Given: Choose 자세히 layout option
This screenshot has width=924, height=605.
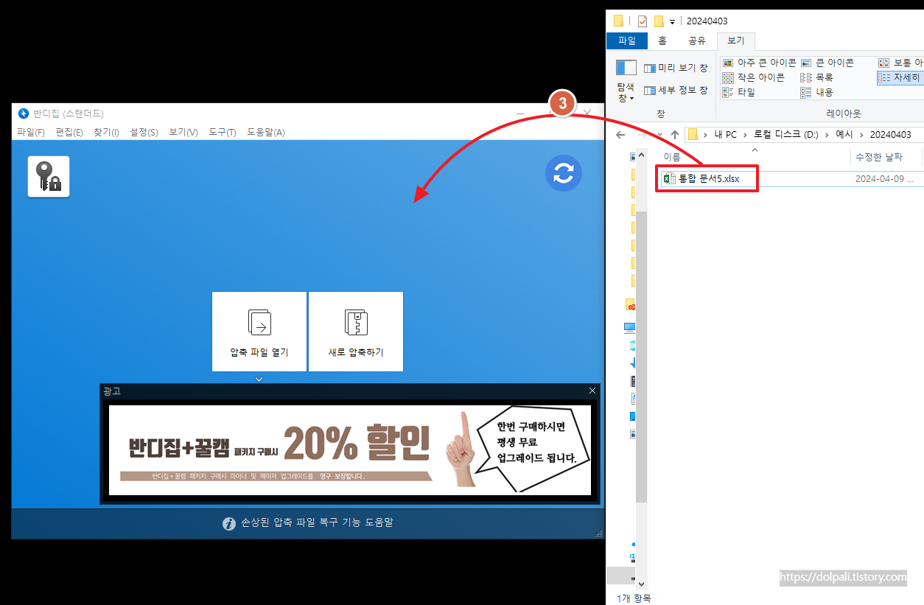Looking at the screenshot, I should coord(900,77).
